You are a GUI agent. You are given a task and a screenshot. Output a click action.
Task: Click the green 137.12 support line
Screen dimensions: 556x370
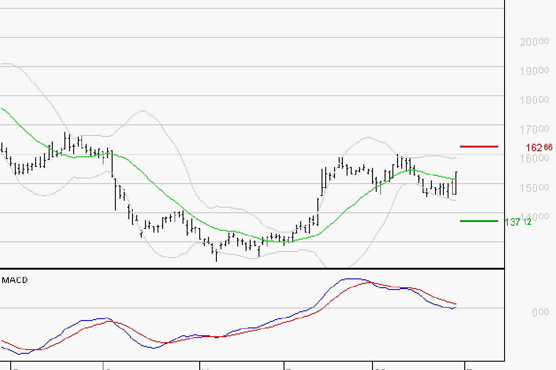pyautogui.click(x=479, y=221)
